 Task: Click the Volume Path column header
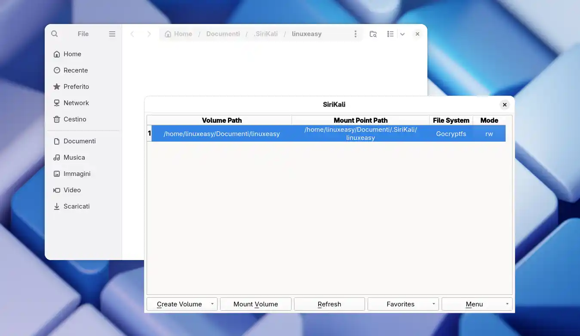coord(221,121)
